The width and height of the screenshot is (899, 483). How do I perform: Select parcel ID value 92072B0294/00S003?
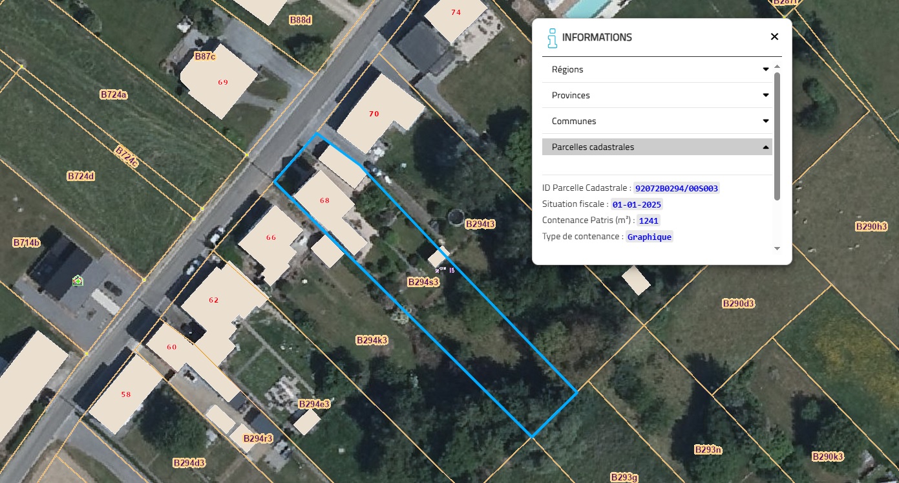point(676,188)
